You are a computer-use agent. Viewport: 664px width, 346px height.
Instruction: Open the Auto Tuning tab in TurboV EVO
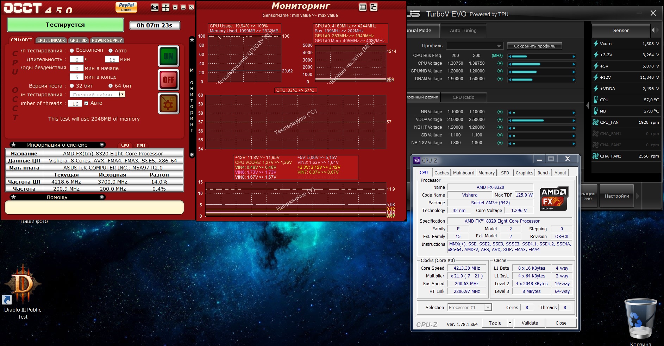pyautogui.click(x=463, y=31)
